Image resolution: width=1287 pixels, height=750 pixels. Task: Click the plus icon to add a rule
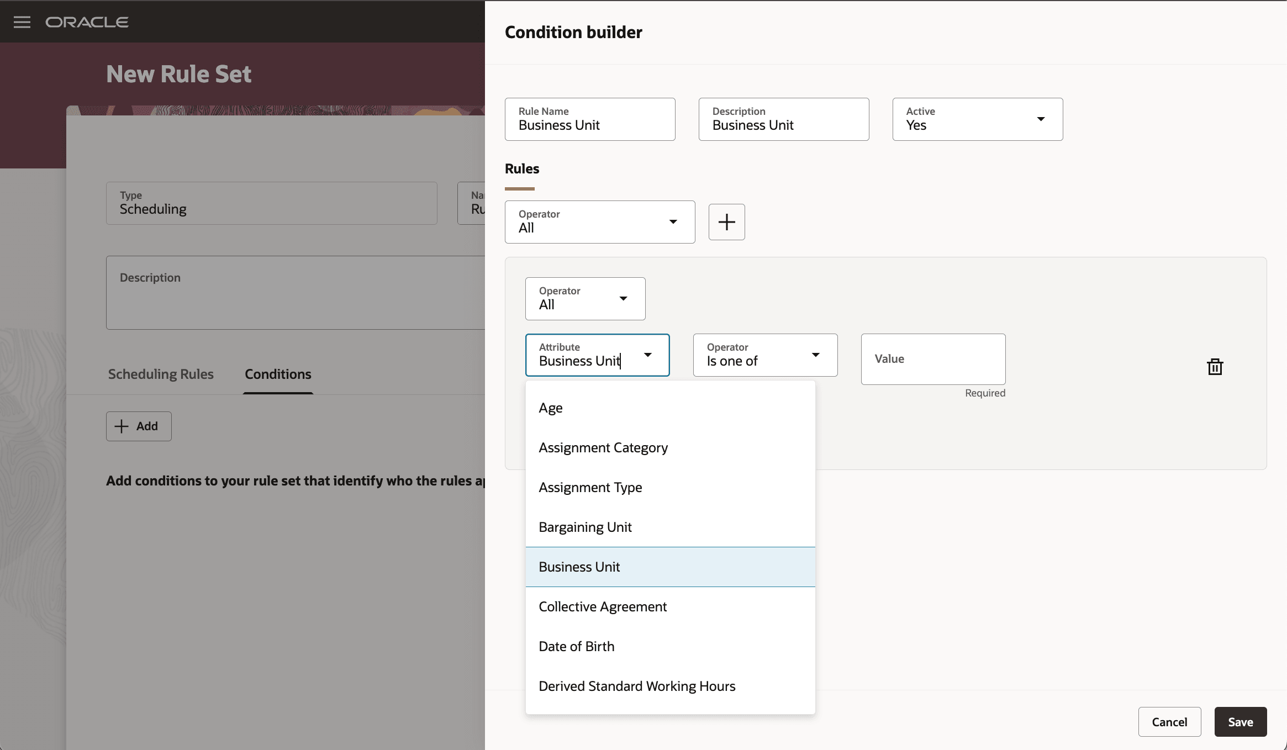pyautogui.click(x=726, y=221)
